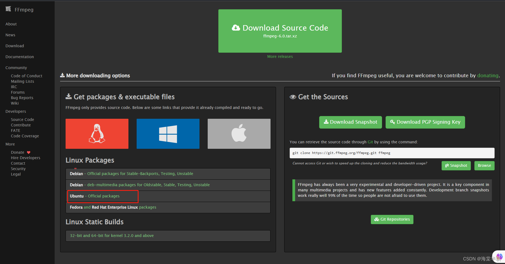
Task: Click the Git link in the retrieval text
Action: coord(370,142)
